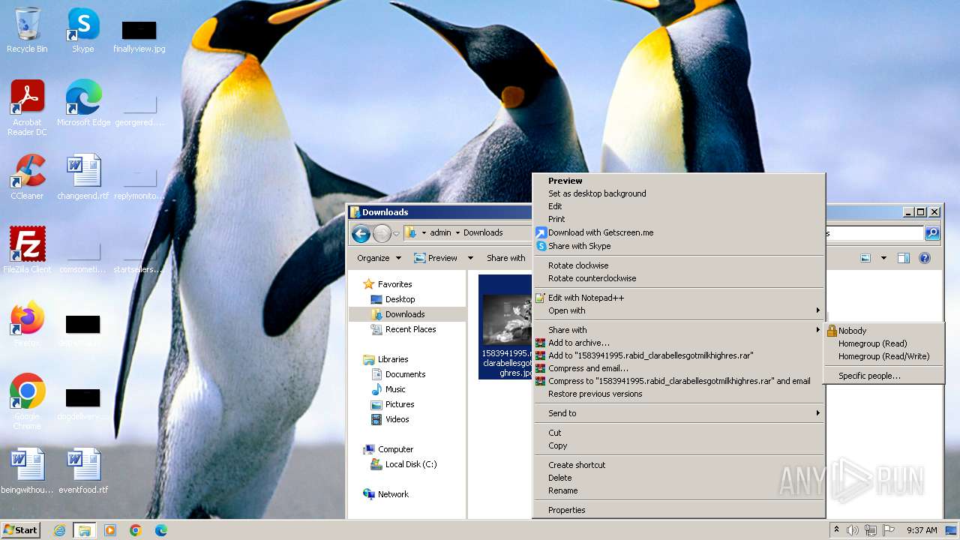Click the Action Center flag icon
The height and width of the screenshot is (540, 960).
coord(889,530)
